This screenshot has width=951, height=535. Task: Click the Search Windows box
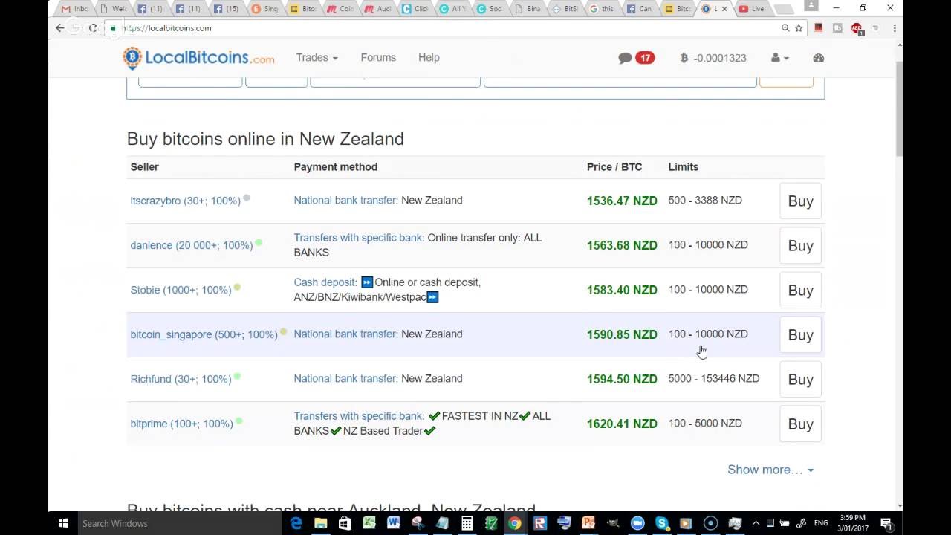(x=178, y=523)
